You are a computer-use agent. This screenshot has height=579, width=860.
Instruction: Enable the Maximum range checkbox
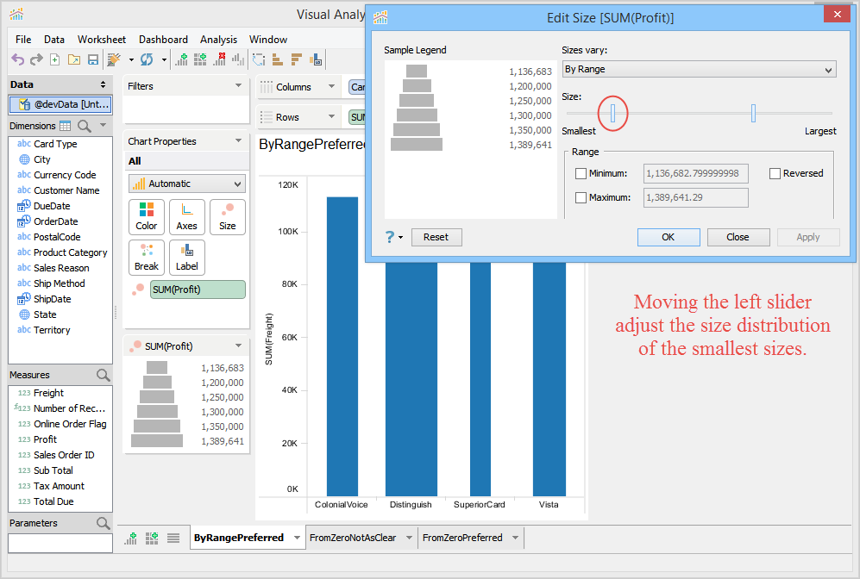coord(581,198)
